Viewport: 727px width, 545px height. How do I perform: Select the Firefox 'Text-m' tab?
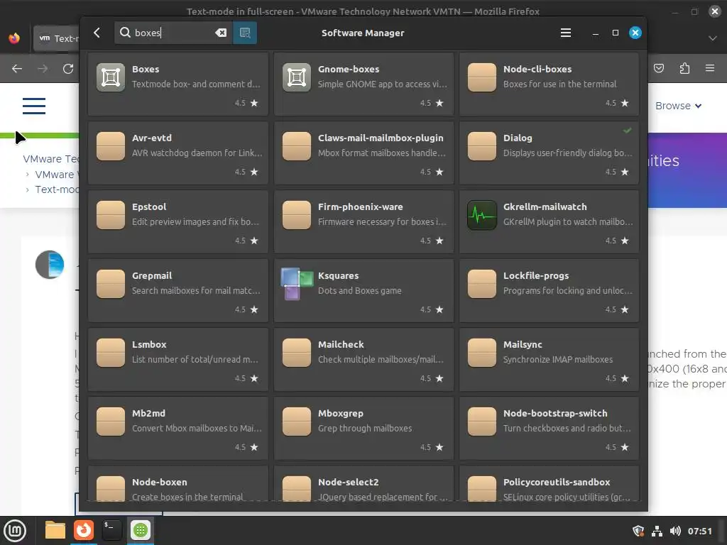point(57,38)
